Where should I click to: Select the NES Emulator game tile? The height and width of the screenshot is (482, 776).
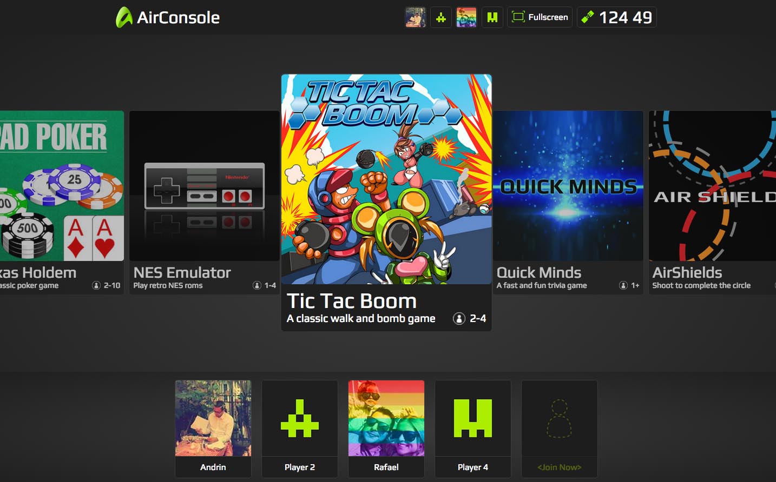pyautogui.click(x=205, y=203)
